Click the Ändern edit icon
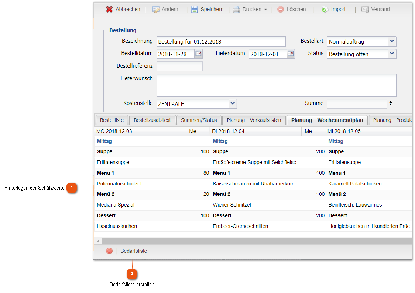The height and width of the screenshot is (293, 415). [156, 10]
